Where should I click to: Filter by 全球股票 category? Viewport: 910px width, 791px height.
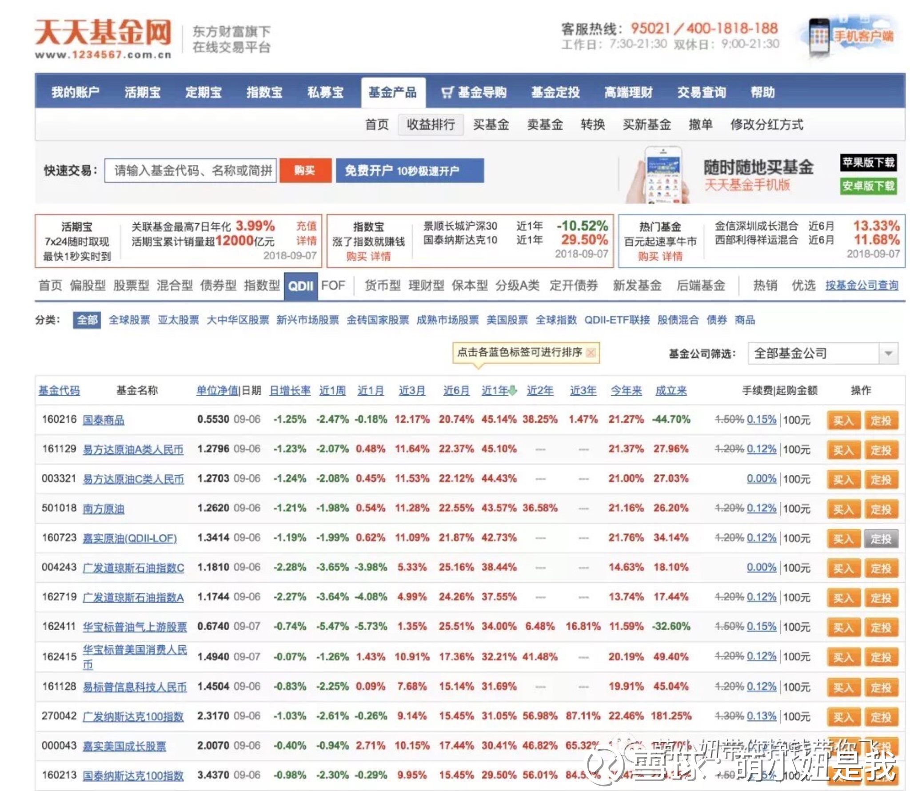(129, 320)
